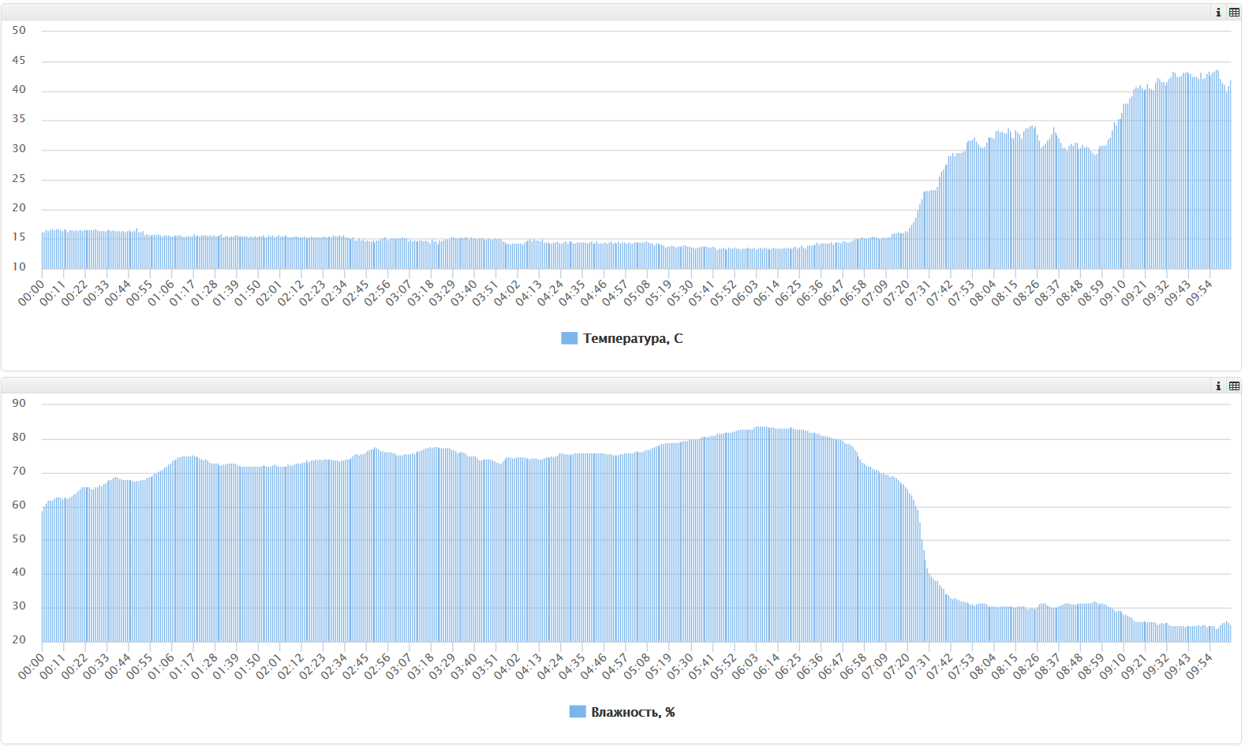Toggle the 'Влажность, %' legend label
1245x749 pixels.
633,712
